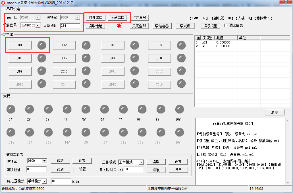Enable the 调试信息 checkbox
This screenshot has width=293, height=193.
pyautogui.click(x=226, y=25)
